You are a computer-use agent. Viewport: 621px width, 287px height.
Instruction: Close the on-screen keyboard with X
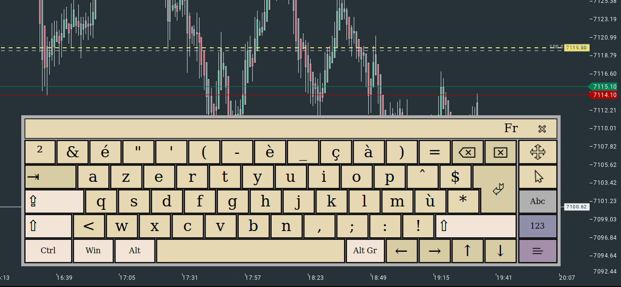tap(542, 129)
